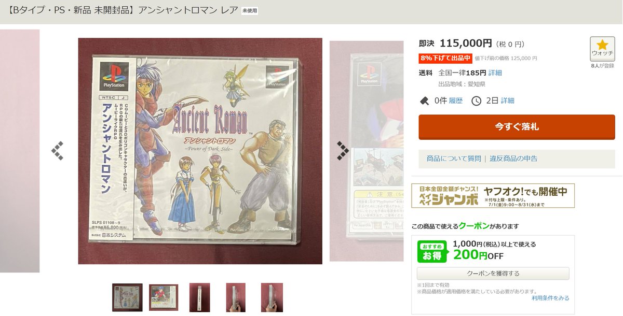The width and height of the screenshot is (623, 316).
Task: Select the fourth side-view thumbnail
Action: click(x=236, y=297)
